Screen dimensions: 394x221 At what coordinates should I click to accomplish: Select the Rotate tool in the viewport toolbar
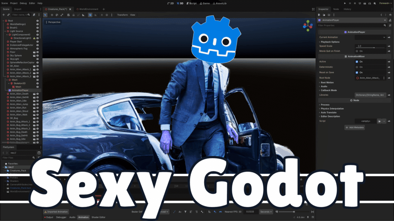pos(57,15)
